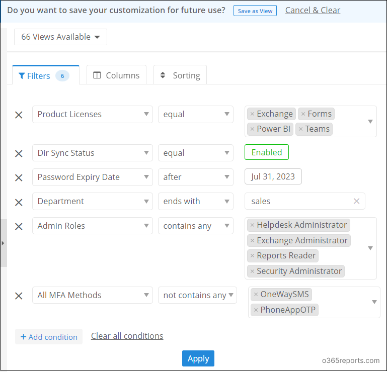Switch to the Sorting tab
This screenshot has width=387, height=372.
tap(180, 75)
